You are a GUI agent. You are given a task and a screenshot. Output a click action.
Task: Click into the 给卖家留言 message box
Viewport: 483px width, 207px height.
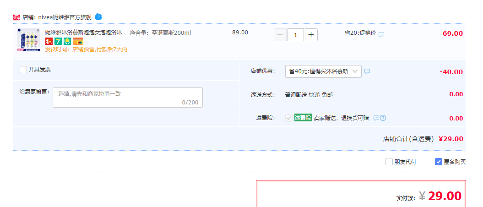(128, 98)
